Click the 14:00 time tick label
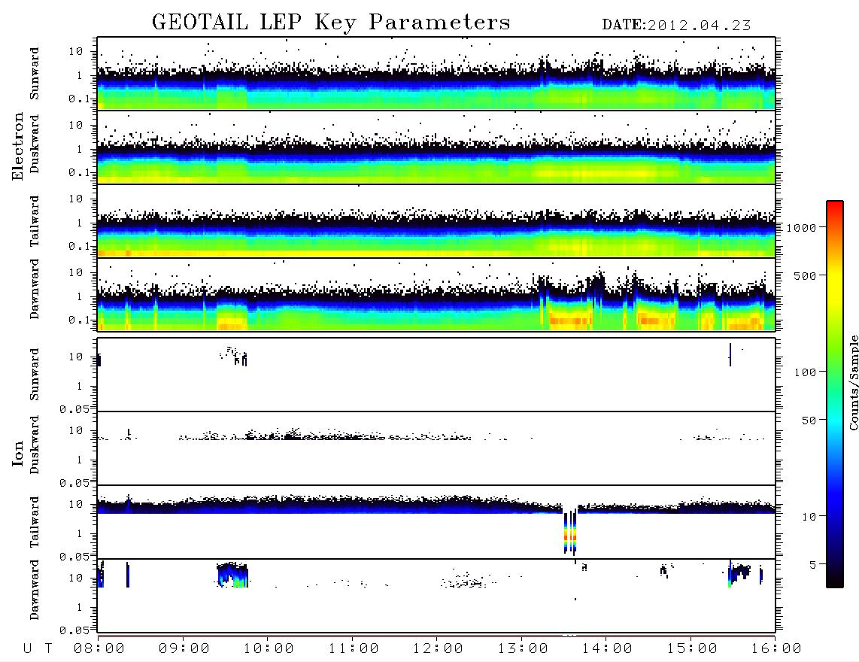 (607, 649)
